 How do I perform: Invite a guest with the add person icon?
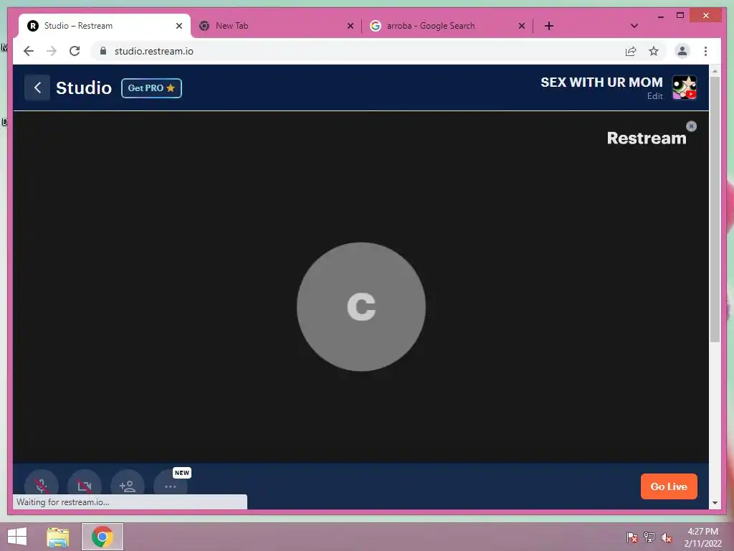tap(128, 486)
